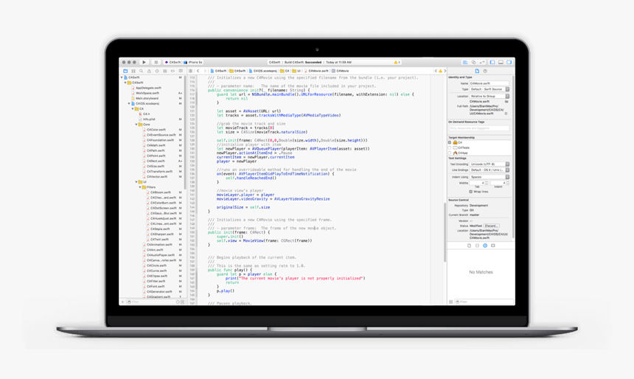Image resolution: width=634 pixels, height=379 pixels.
Task: Click the Discard button
Action: [491, 226]
